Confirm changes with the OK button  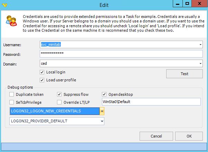click(x=189, y=136)
